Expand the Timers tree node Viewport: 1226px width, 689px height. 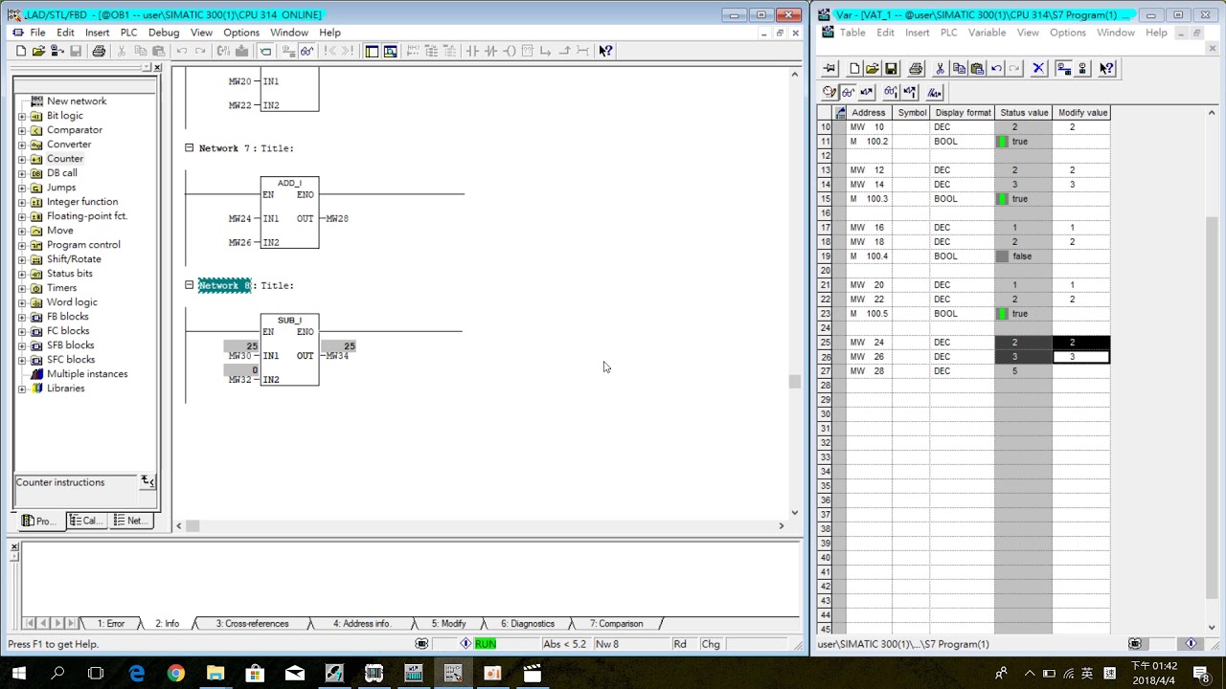pos(22,288)
